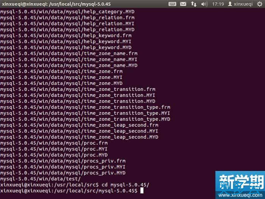Click the line time_zone_transition_type.MYD
Viewport: 265px width, 199px height.
(85, 119)
